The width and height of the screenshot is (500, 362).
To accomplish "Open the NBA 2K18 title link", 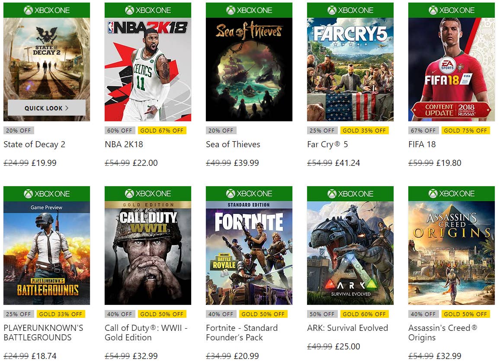I will pyautogui.click(x=124, y=144).
